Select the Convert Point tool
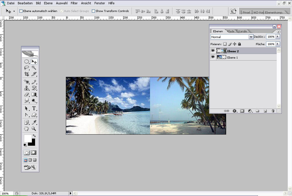Image resolution: width=292 pixels, height=196 pixels. pyautogui.click(x=27, y=115)
